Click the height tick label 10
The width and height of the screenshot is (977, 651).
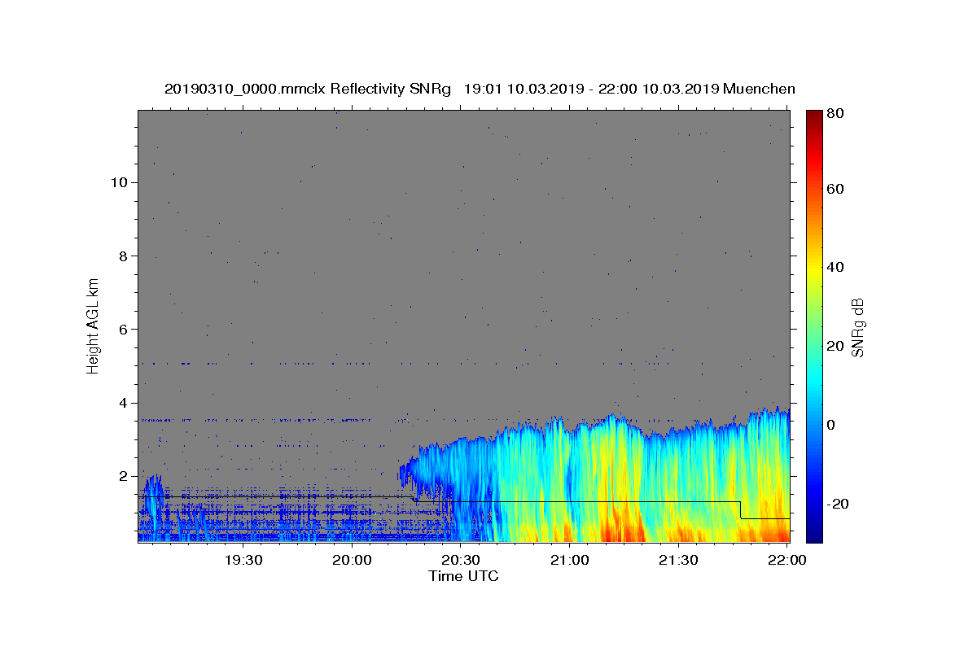(x=119, y=182)
